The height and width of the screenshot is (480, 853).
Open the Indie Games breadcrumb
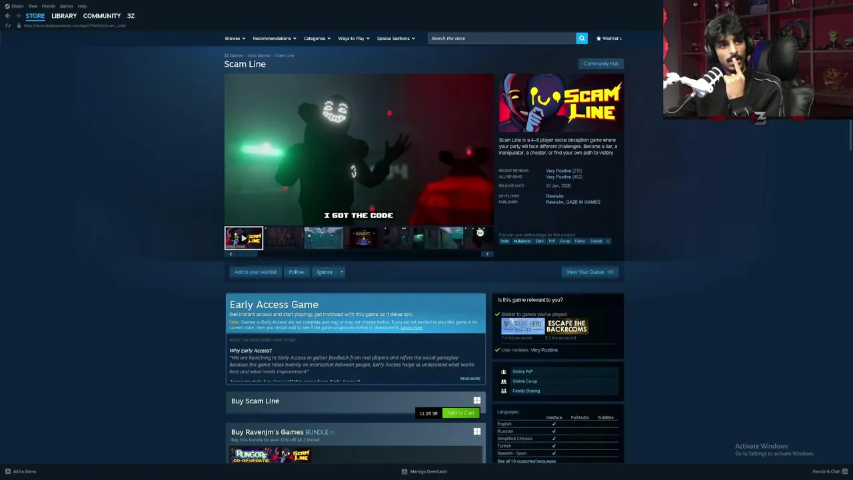pyautogui.click(x=259, y=55)
